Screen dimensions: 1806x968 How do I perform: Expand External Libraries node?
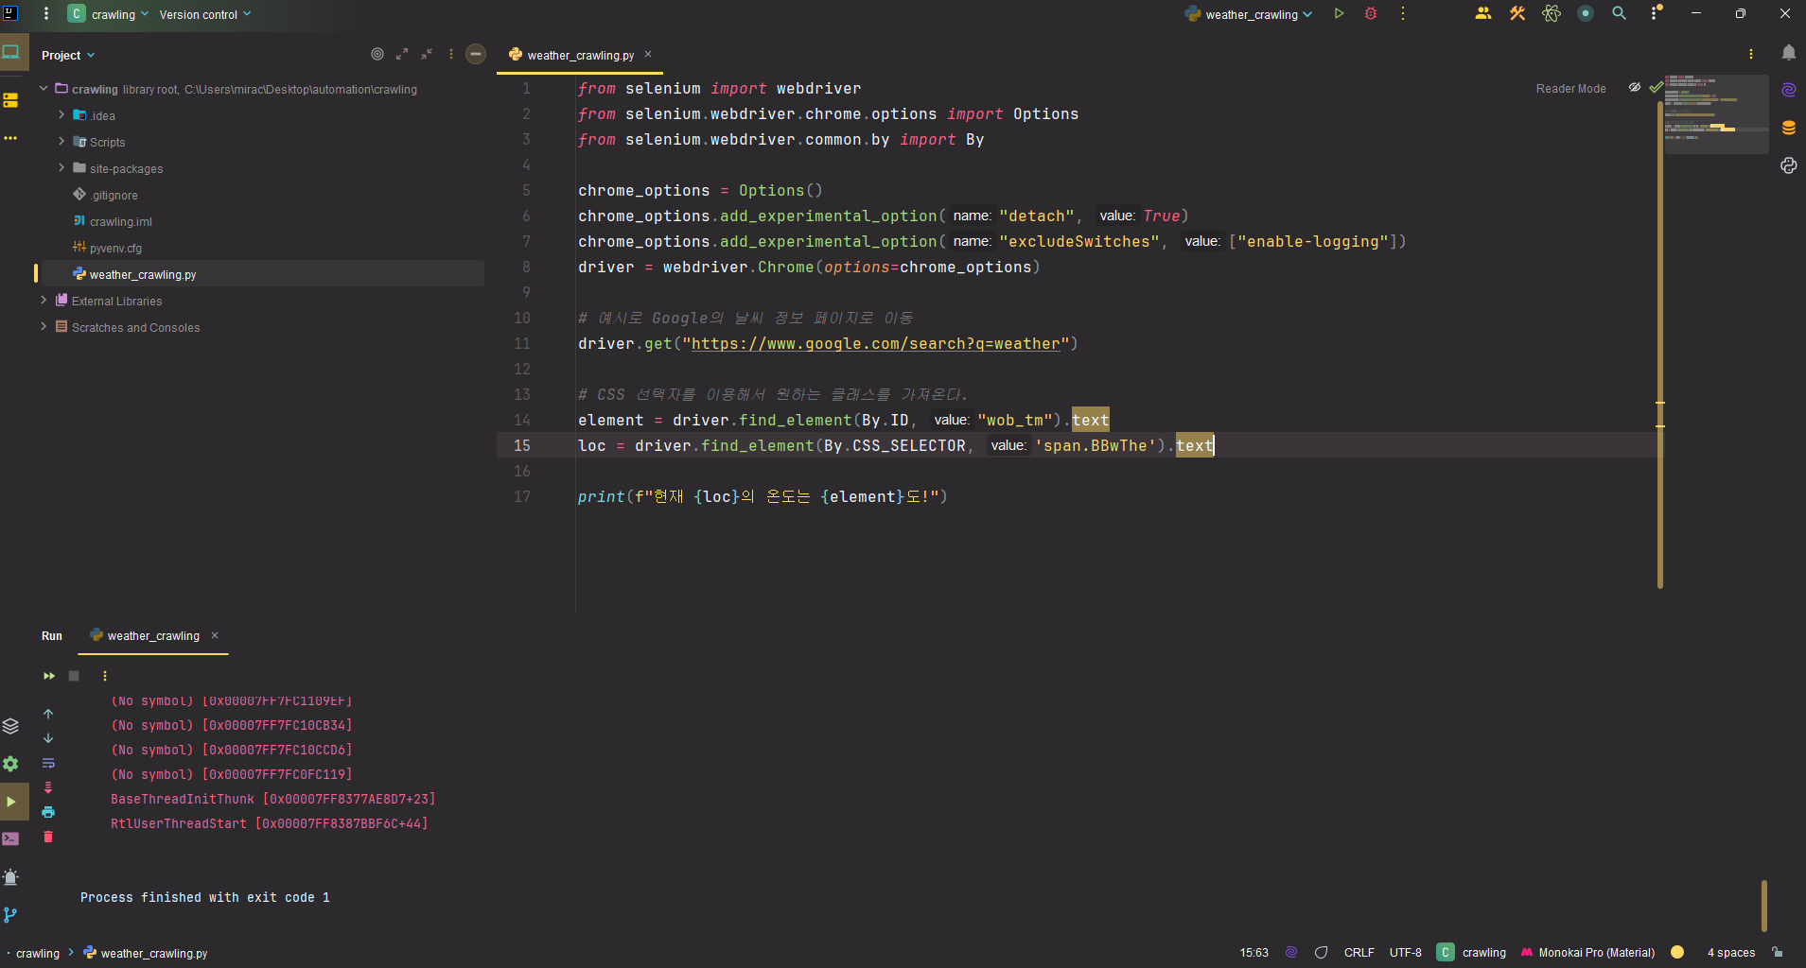[44, 301]
